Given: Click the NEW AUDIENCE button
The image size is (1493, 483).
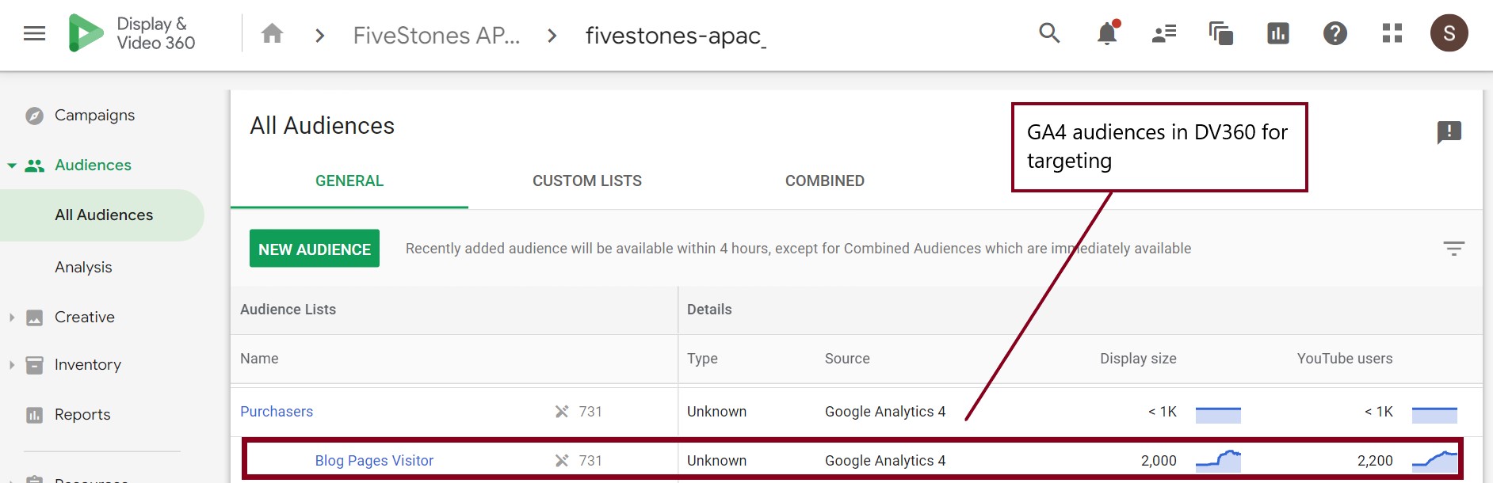Looking at the screenshot, I should coord(315,249).
